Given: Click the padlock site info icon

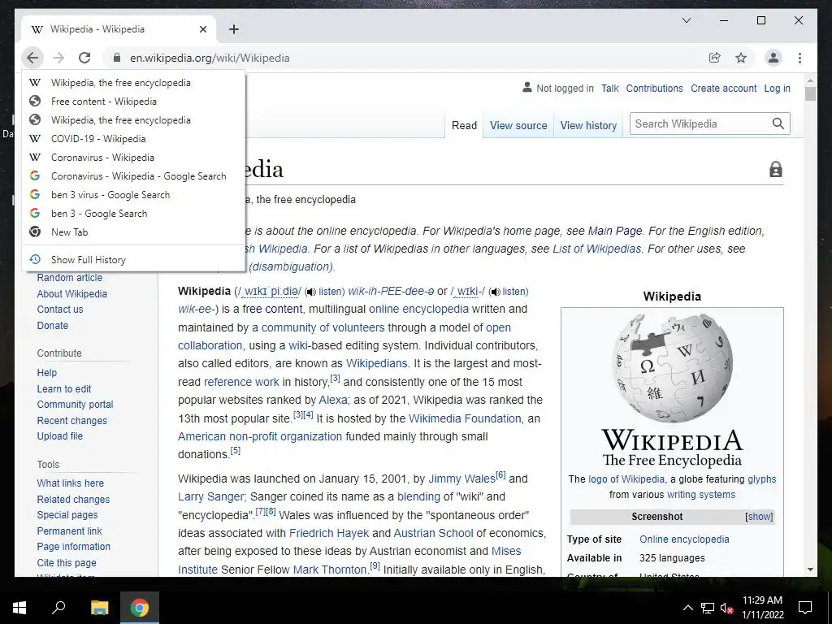Looking at the screenshot, I should (x=117, y=58).
